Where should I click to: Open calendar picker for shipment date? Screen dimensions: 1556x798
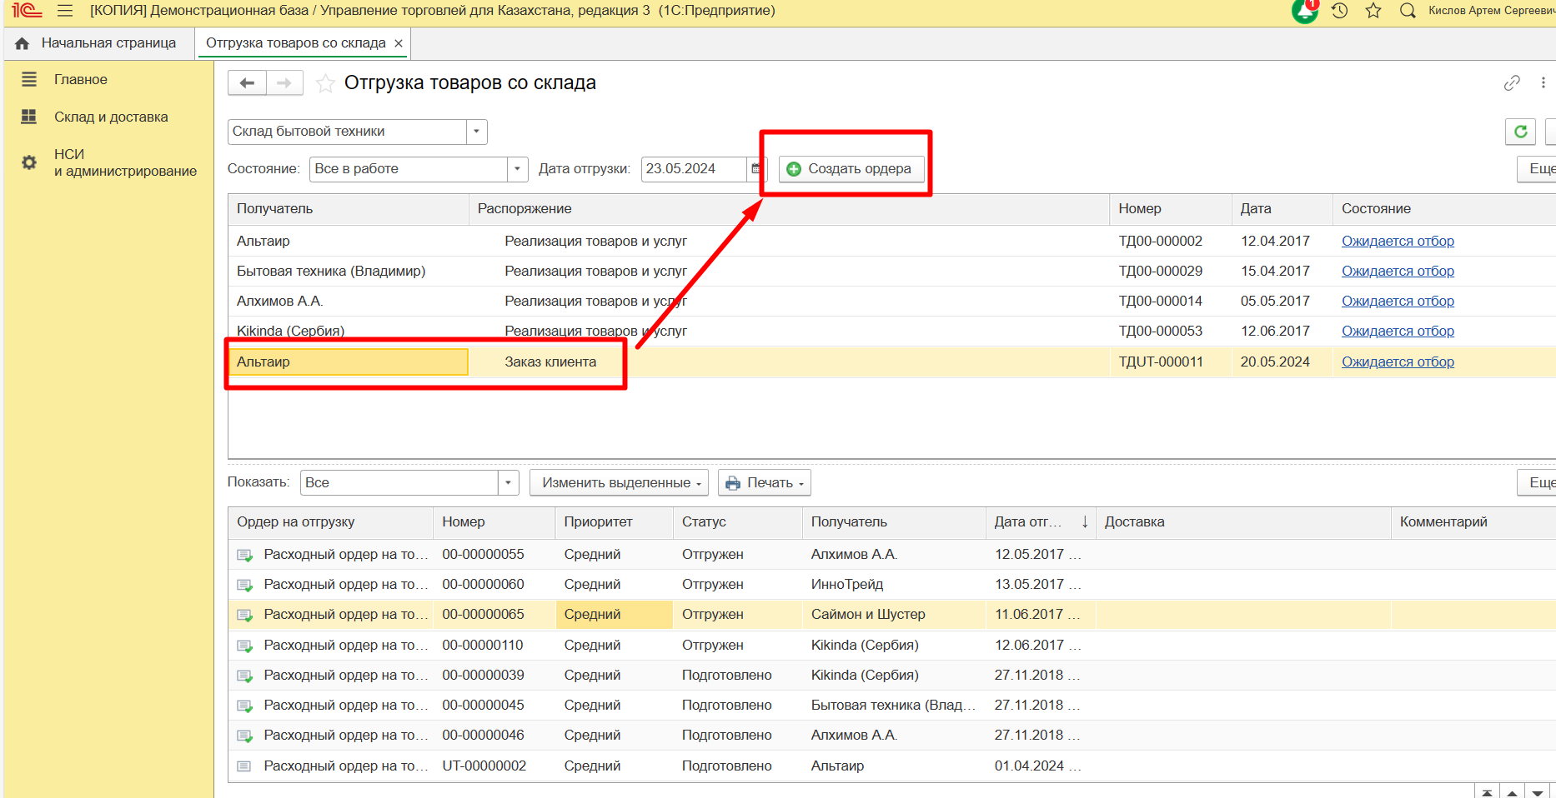point(756,169)
